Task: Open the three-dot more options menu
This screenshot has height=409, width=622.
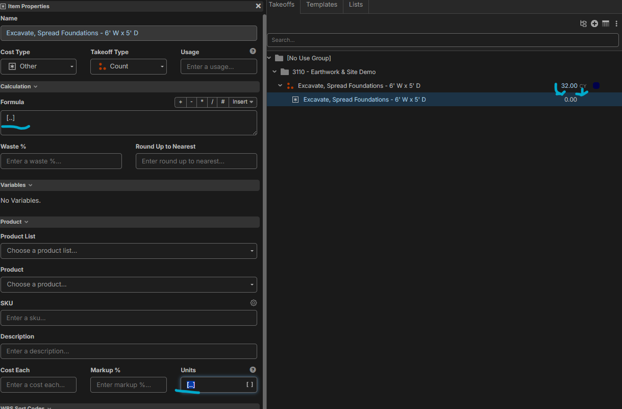Action: [616, 23]
